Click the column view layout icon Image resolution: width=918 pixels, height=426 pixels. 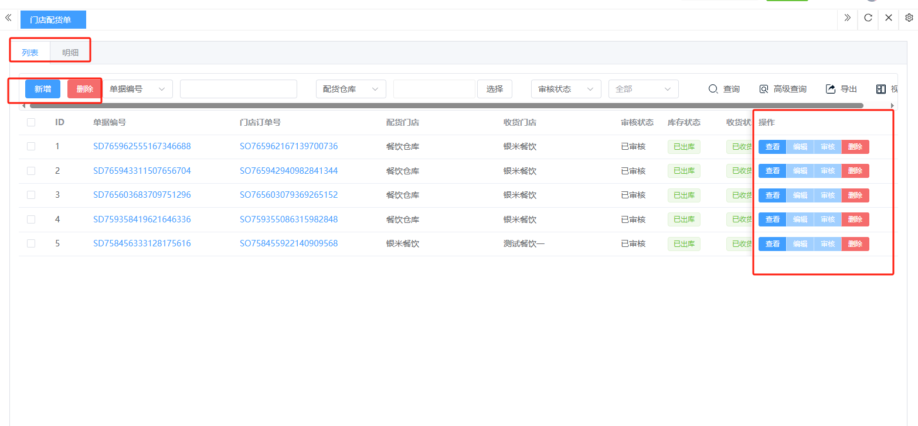880,89
